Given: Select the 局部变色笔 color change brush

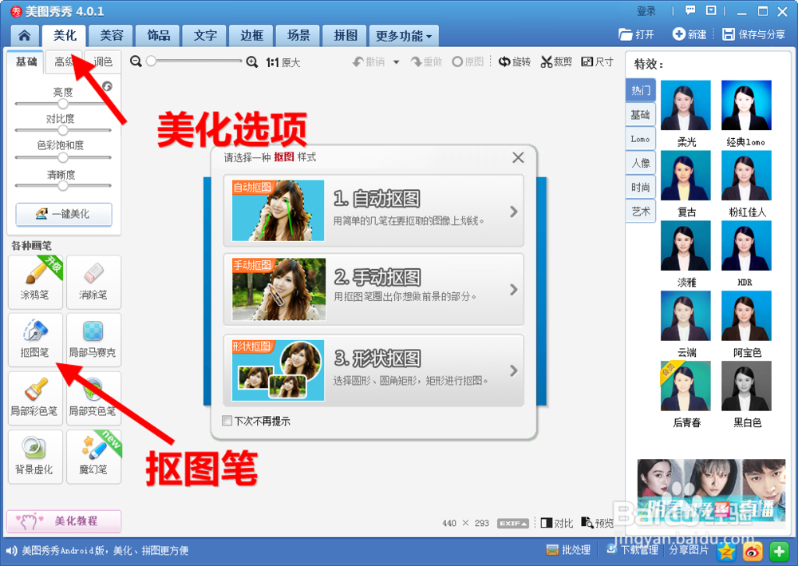Looking at the screenshot, I should pos(93,398).
